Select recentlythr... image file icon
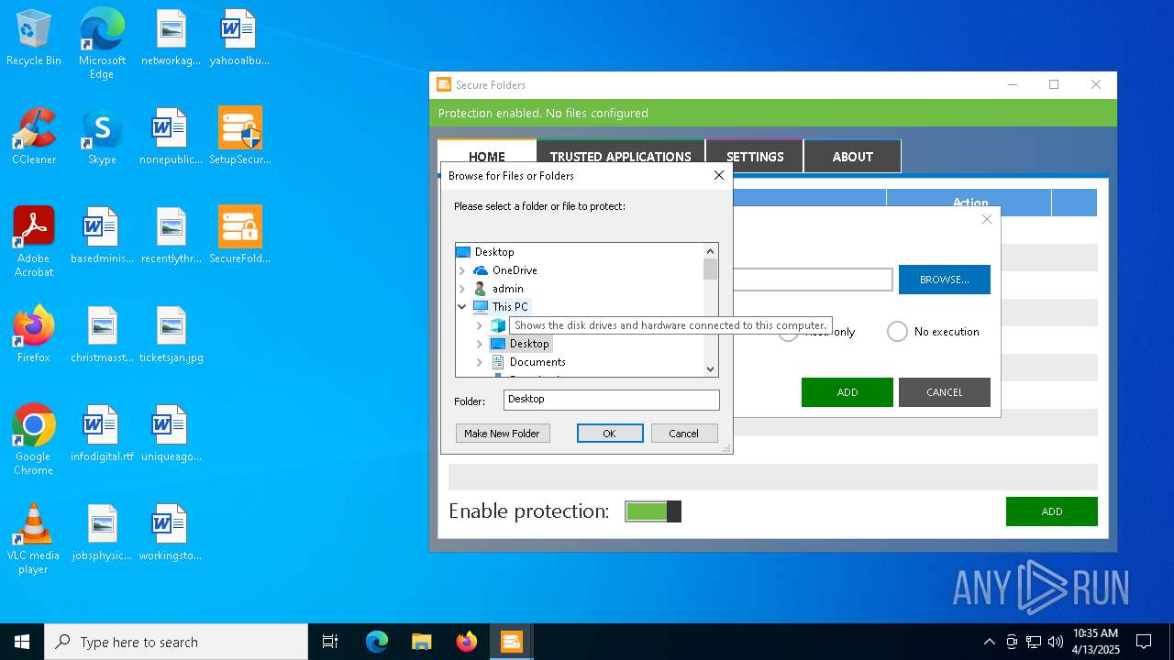This screenshot has height=660, width=1174. [171, 236]
